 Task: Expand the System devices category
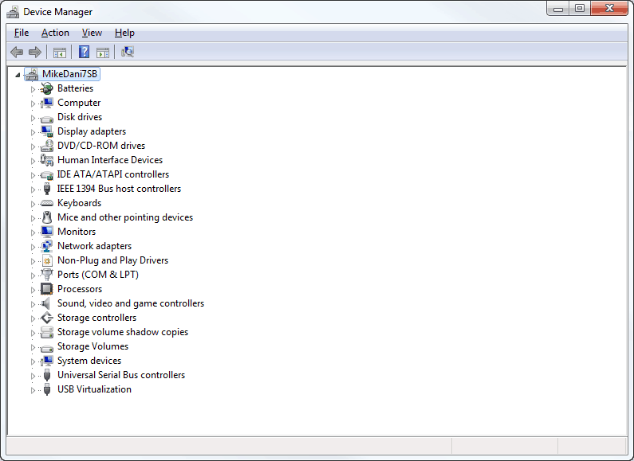point(33,361)
